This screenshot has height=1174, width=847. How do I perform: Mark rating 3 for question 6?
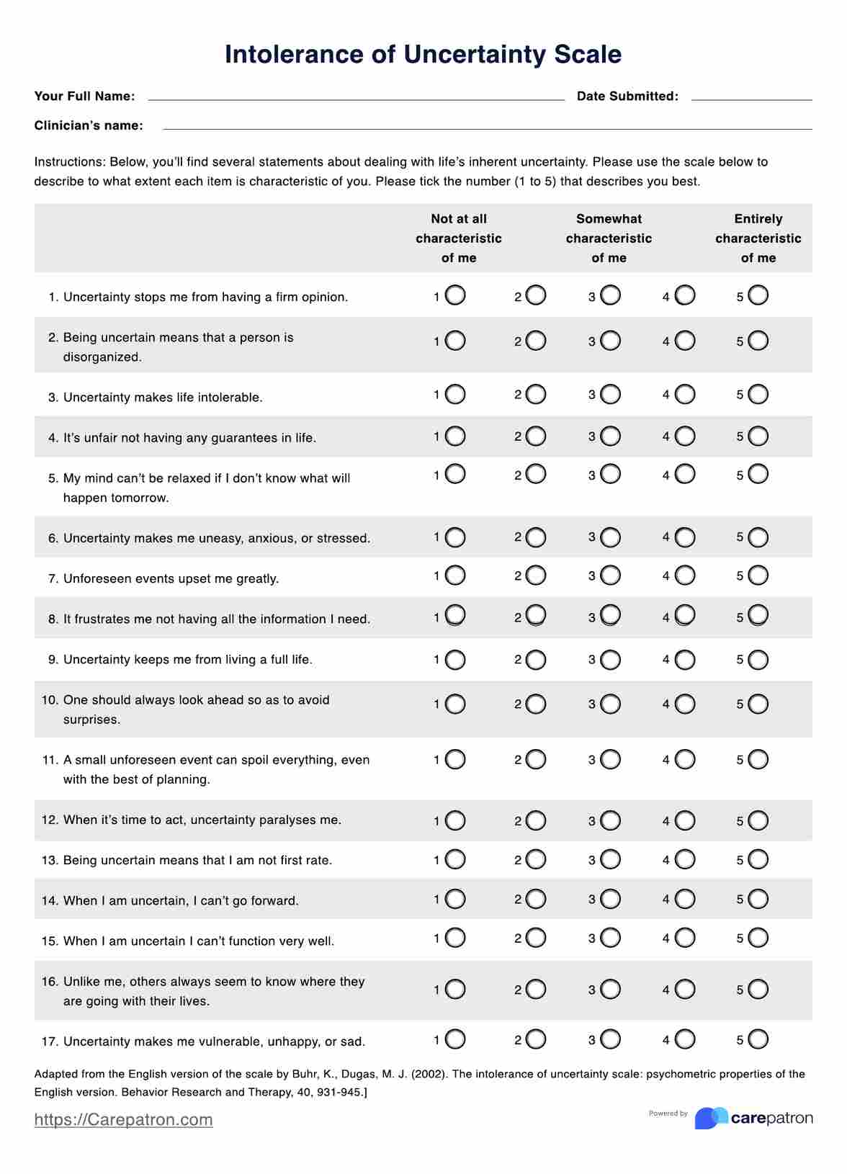[x=610, y=537]
